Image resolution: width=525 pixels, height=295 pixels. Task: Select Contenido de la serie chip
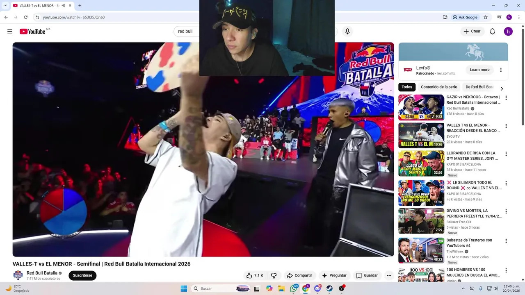(439, 87)
